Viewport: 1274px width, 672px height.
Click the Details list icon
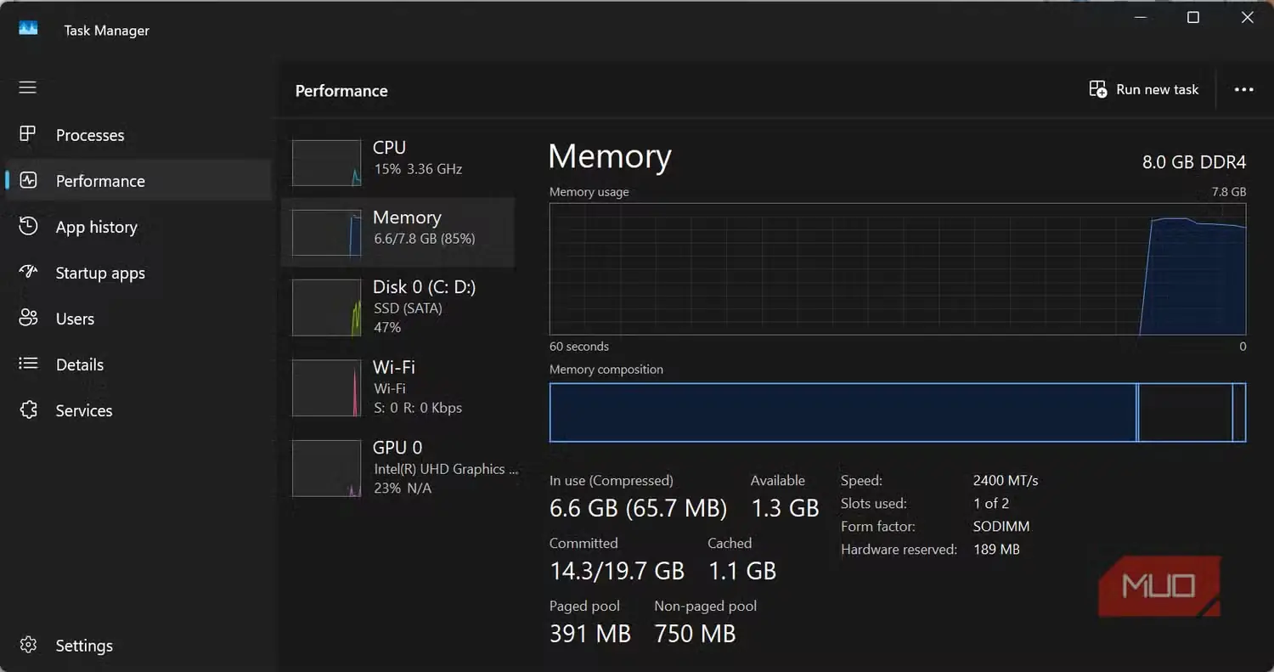pos(28,364)
